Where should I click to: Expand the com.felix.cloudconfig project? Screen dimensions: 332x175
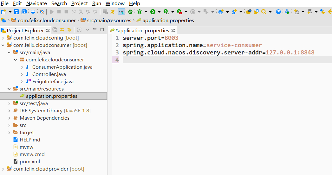coord(3,38)
